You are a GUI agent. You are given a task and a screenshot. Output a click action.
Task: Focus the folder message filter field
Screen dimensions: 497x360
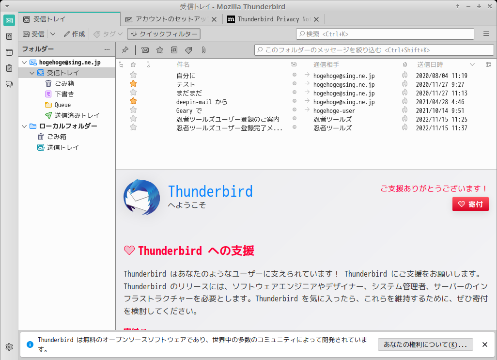pyautogui.click(x=374, y=50)
